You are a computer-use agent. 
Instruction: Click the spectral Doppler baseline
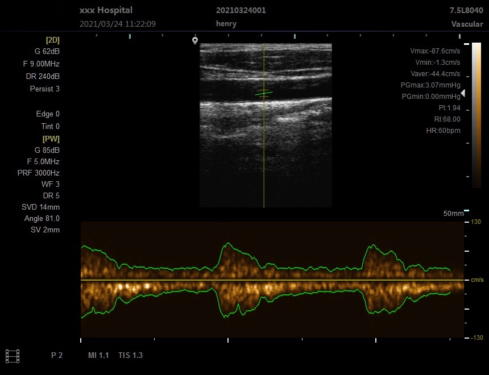272,280
